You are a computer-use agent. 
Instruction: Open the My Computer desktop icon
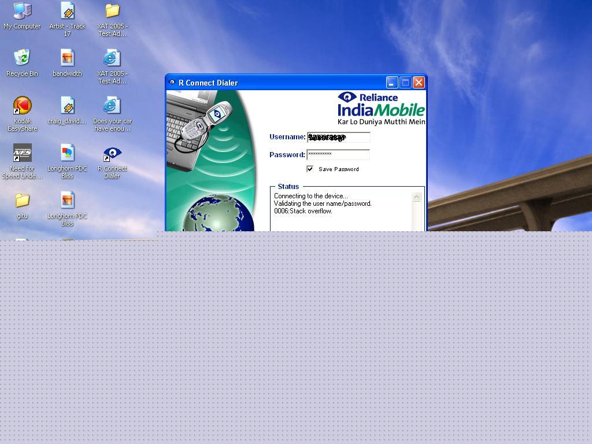[22, 12]
